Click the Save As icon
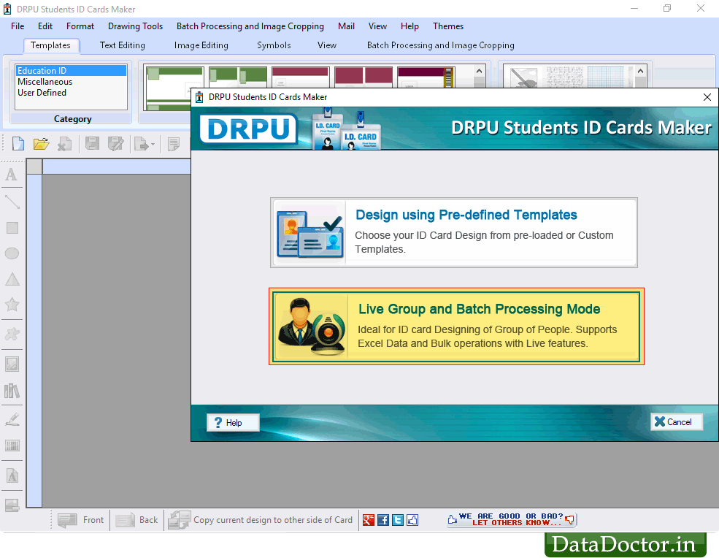This screenshot has height=558, width=719. click(x=115, y=144)
